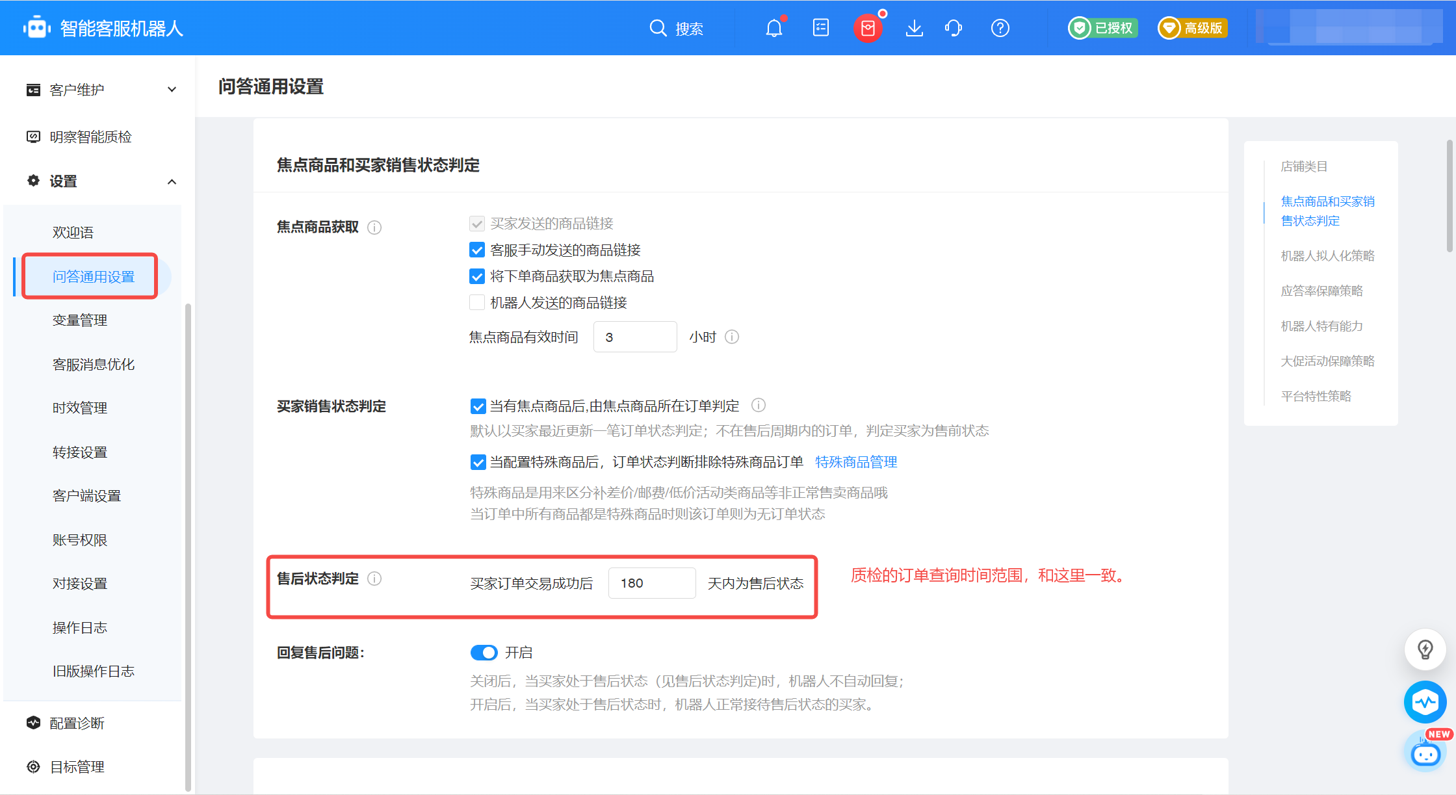The image size is (1456, 795).
Task: Open the help question mark icon
Action: tap(1000, 28)
